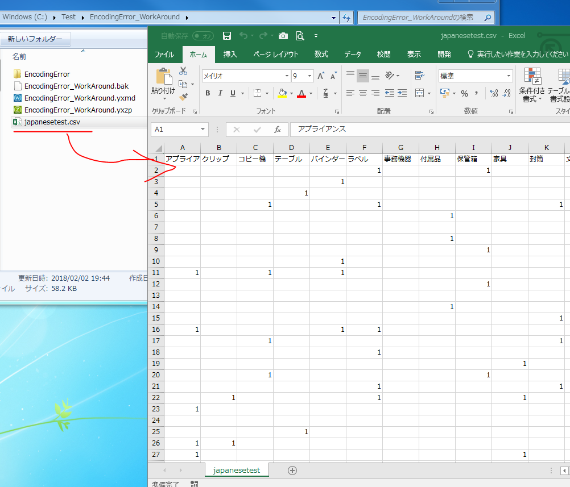Toggle the AutoSave switch
This screenshot has height=487, width=570.
tap(203, 36)
